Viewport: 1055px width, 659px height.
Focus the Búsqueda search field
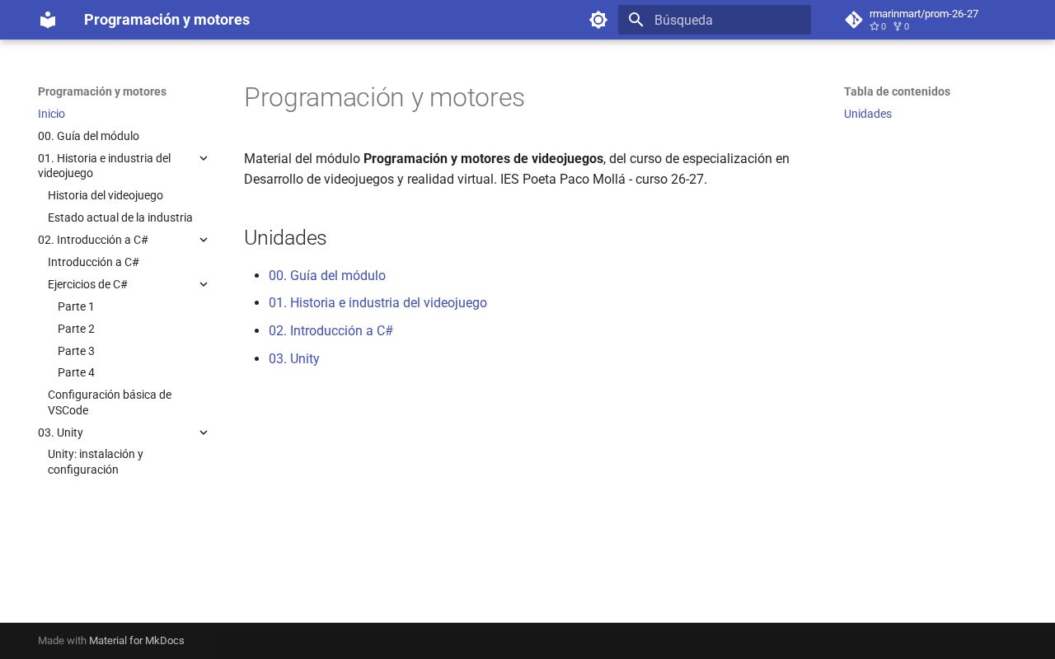(x=715, y=20)
